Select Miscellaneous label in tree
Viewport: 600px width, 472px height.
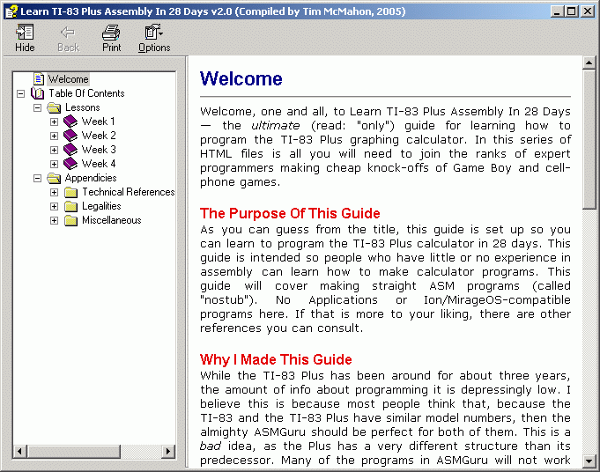click(111, 220)
